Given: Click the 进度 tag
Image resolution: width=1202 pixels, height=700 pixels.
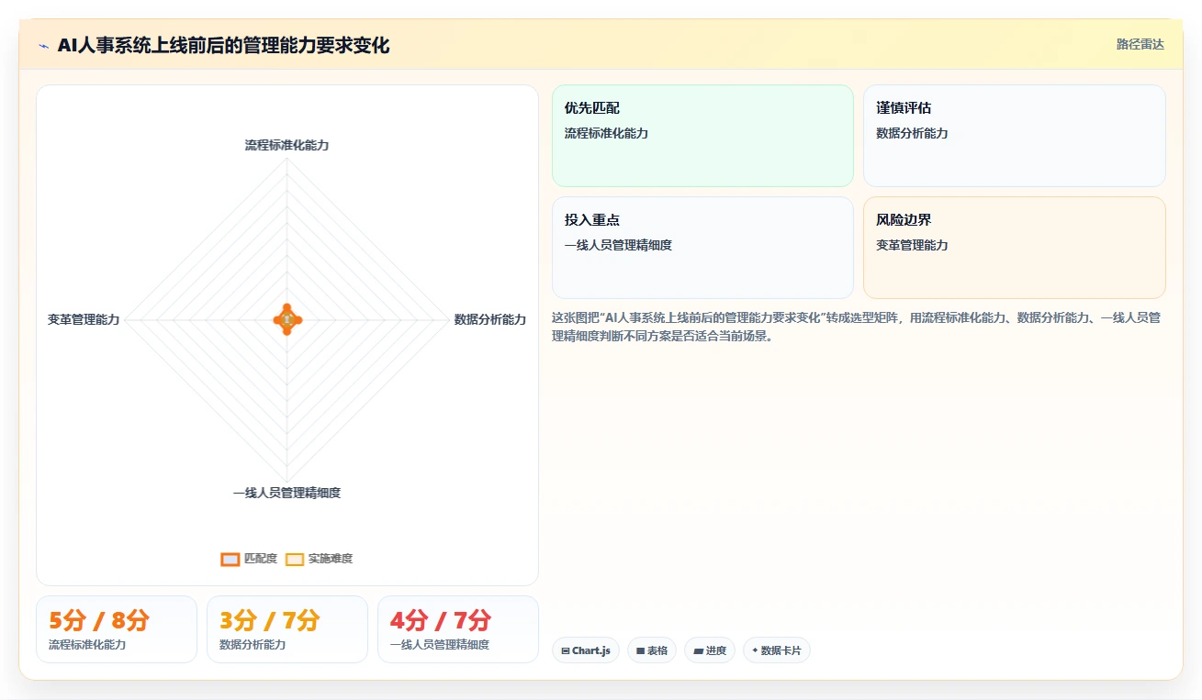Looking at the screenshot, I should coord(710,650).
